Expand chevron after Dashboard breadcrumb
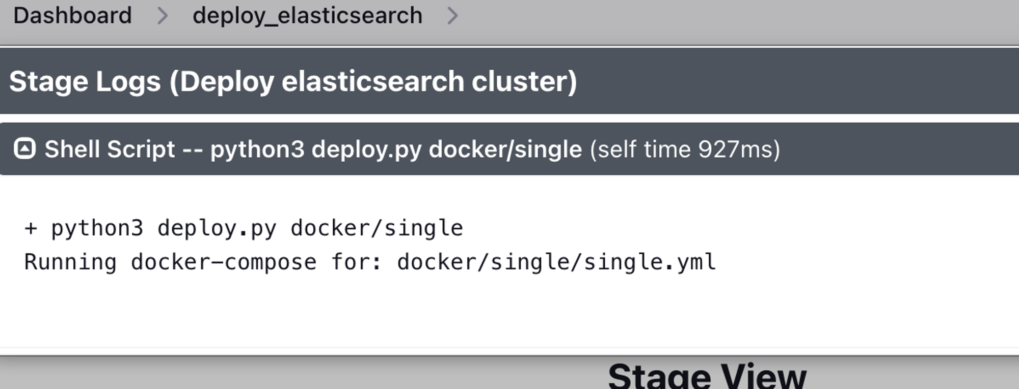1019x389 pixels. (162, 16)
